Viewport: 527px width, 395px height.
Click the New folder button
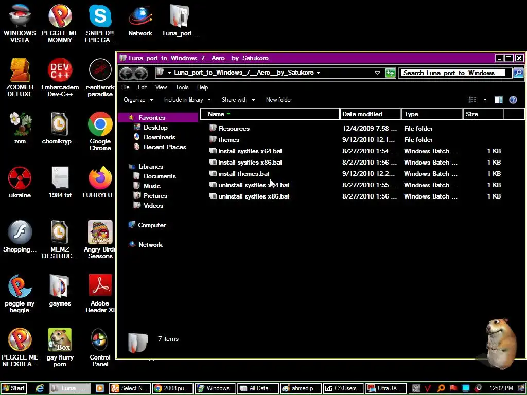pos(279,100)
